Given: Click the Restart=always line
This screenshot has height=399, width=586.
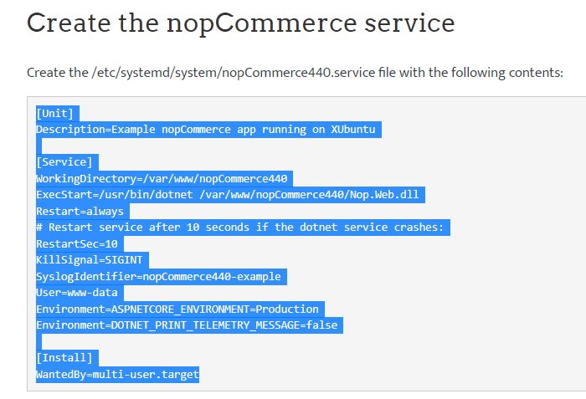Looking at the screenshot, I should 80,212.
